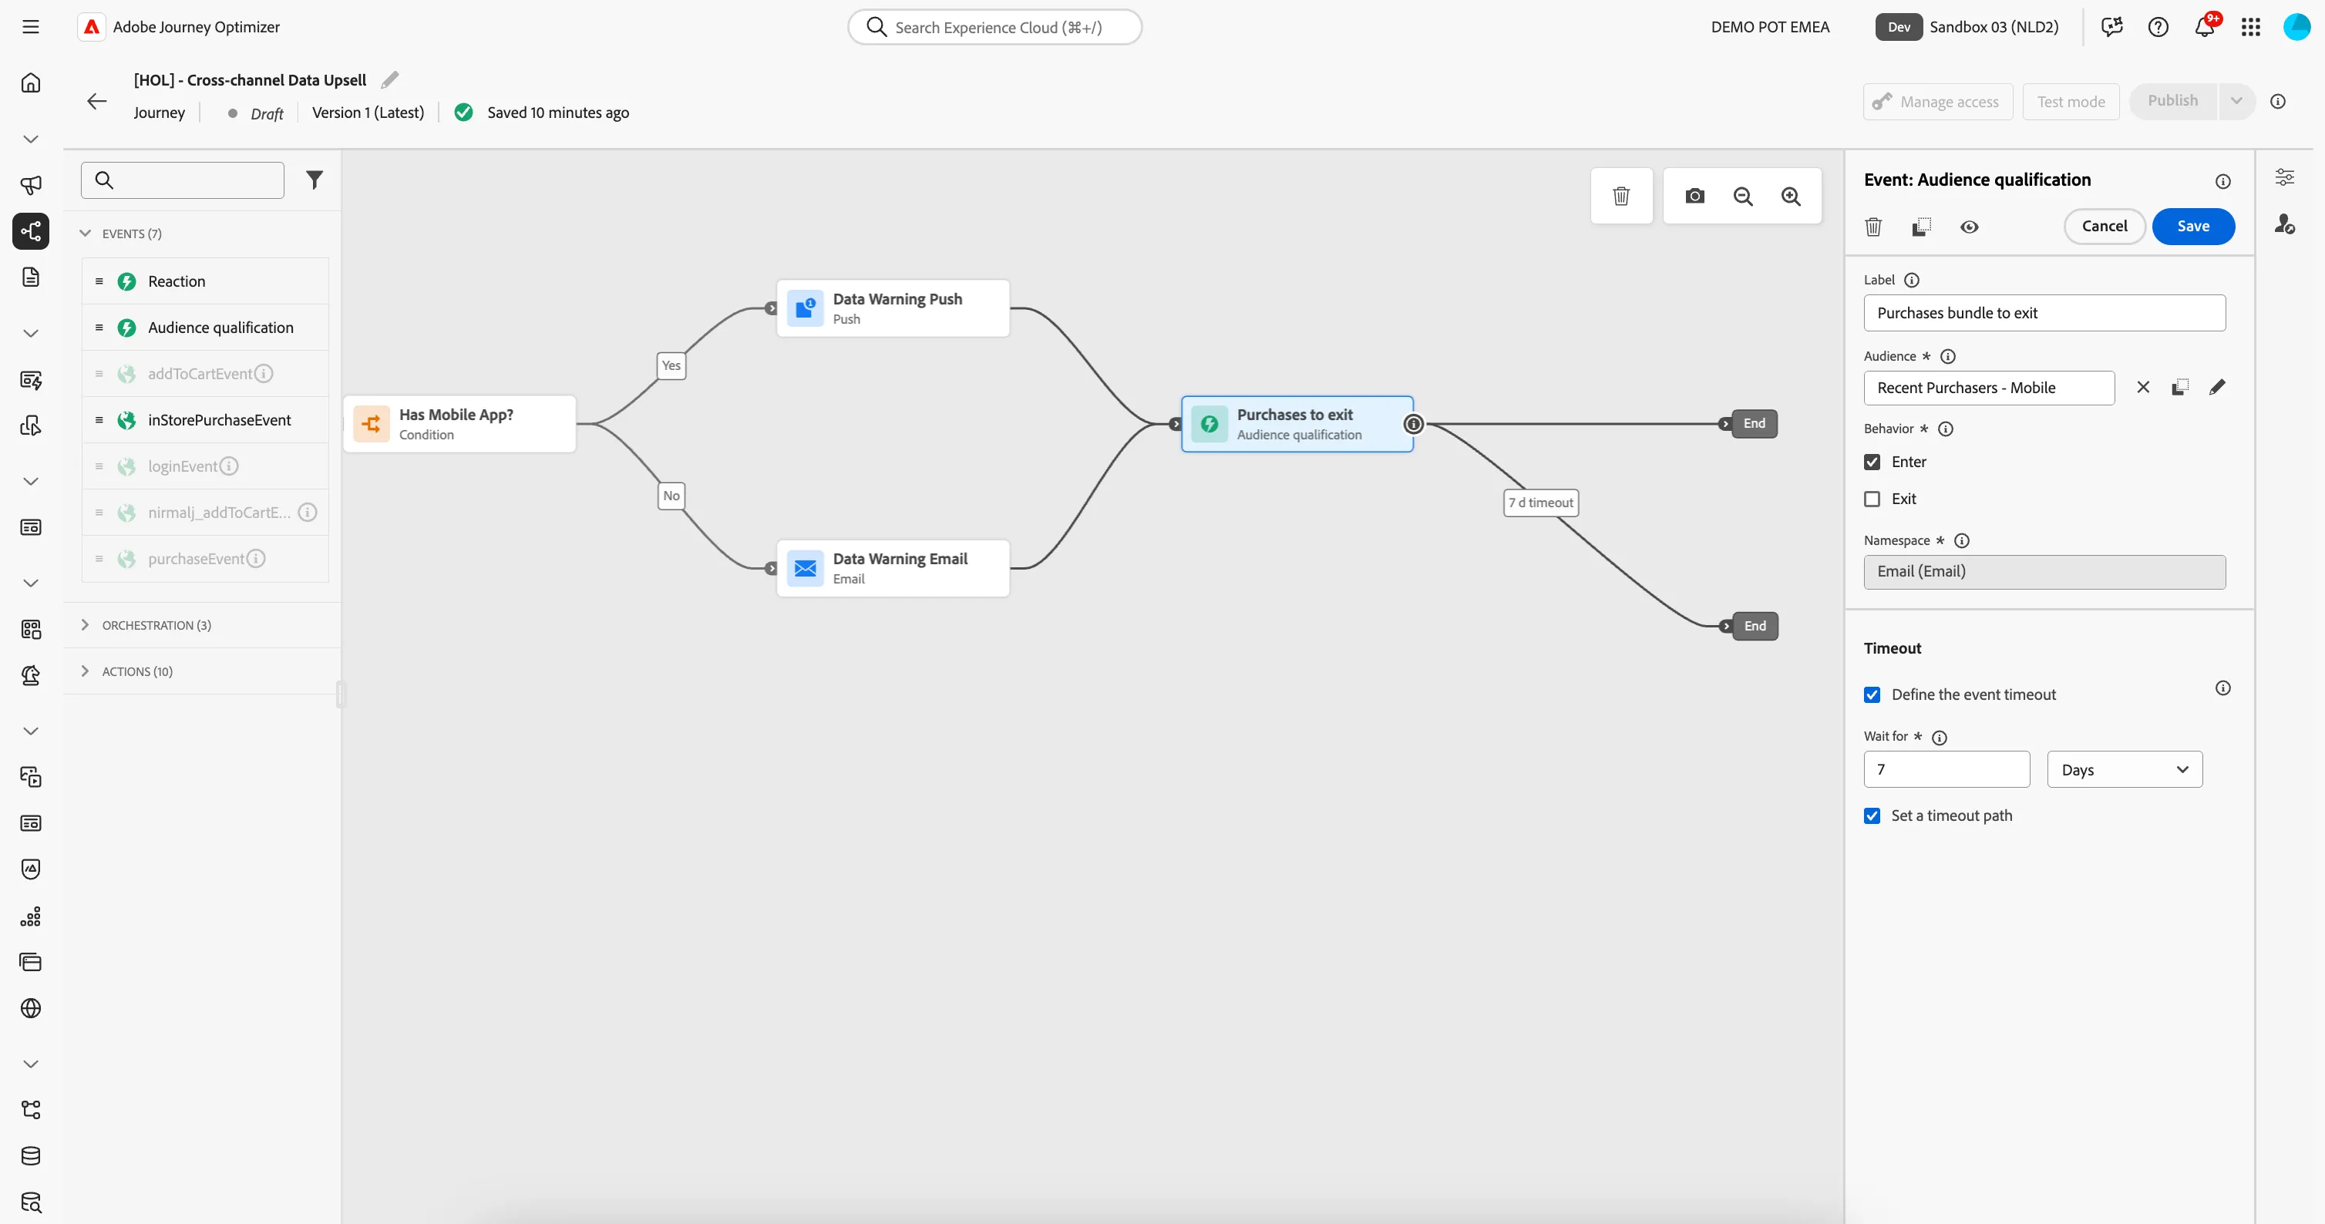Collapse the EVENTS section
Viewport: 2325px width, 1224px height.
(85, 233)
